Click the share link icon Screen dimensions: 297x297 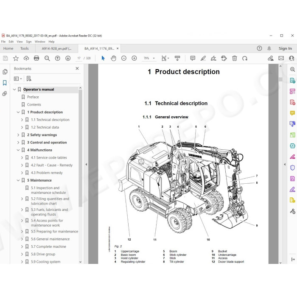(x=271, y=58)
